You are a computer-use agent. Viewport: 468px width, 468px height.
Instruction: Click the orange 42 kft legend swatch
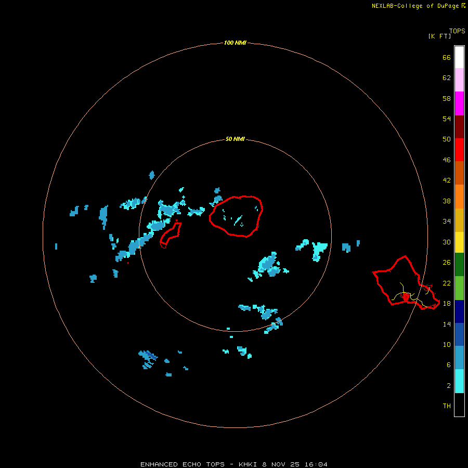[x=459, y=197]
